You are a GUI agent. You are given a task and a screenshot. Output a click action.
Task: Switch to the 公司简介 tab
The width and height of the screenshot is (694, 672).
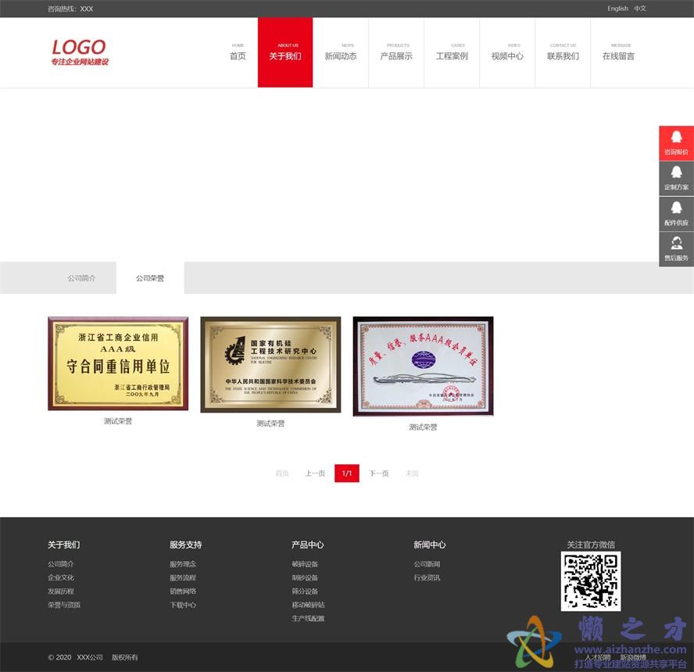pos(81,278)
